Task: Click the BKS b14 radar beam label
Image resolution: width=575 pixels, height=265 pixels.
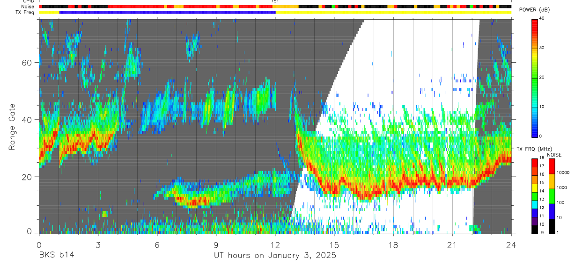Action: coord(56,256)
